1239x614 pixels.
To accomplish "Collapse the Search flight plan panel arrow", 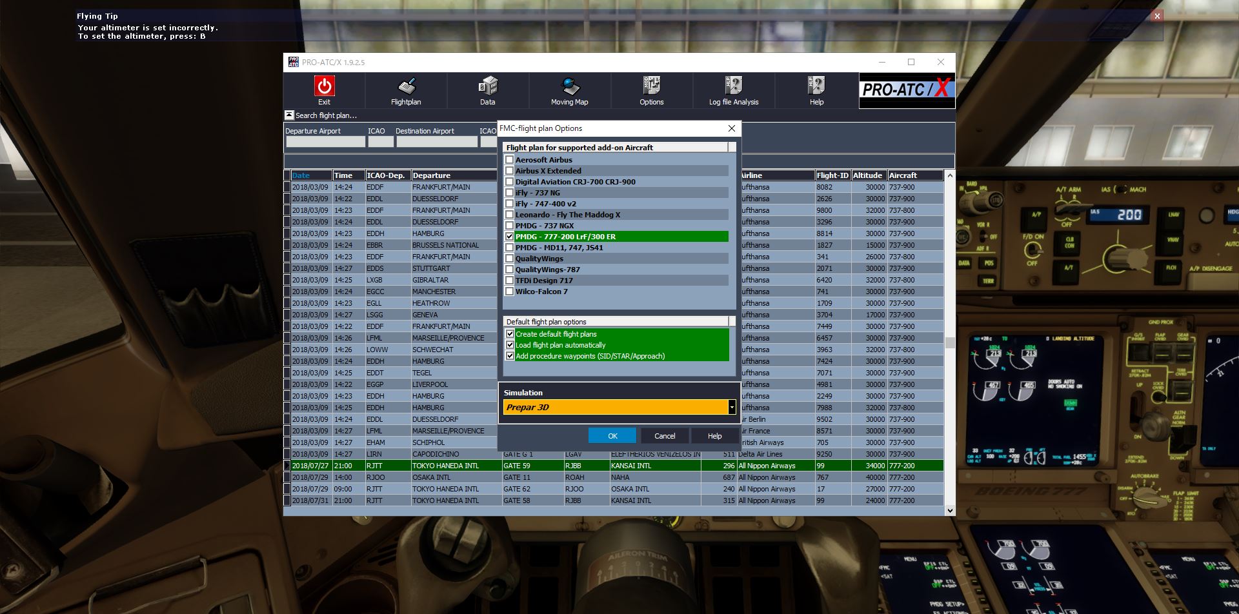I will pyautogui.click(x=289, y=115).
